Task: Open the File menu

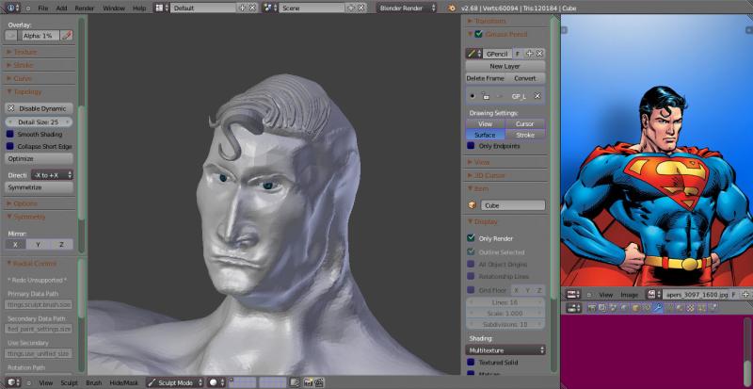Action: 42,8
